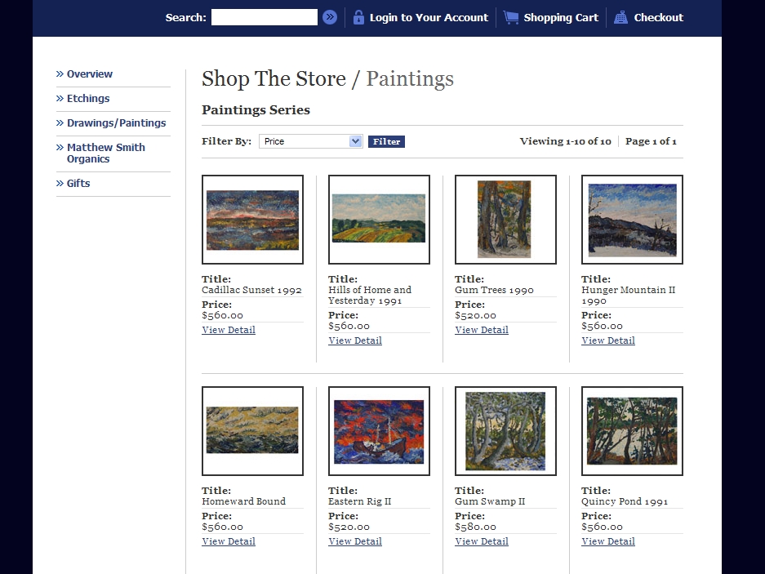View Detail for Gum Swamp II
Image resolution: width=765 pixels, height=574 pixels.
tap(482, 541)
